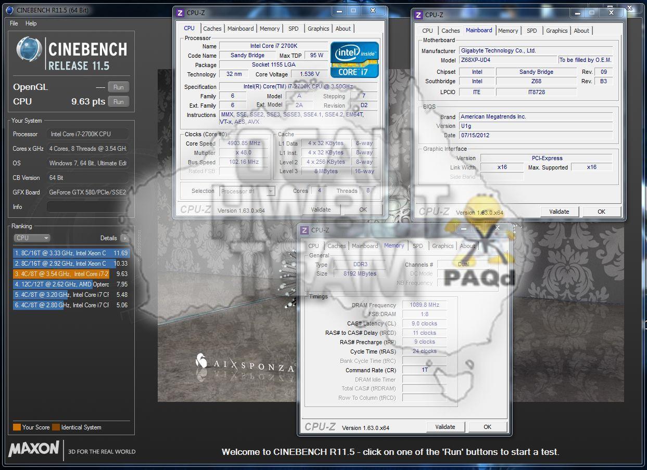The width and height of the screenshot is (647, 470).
Task: Open About tab in CPU-Z Memory window
Action: point(467,246)
